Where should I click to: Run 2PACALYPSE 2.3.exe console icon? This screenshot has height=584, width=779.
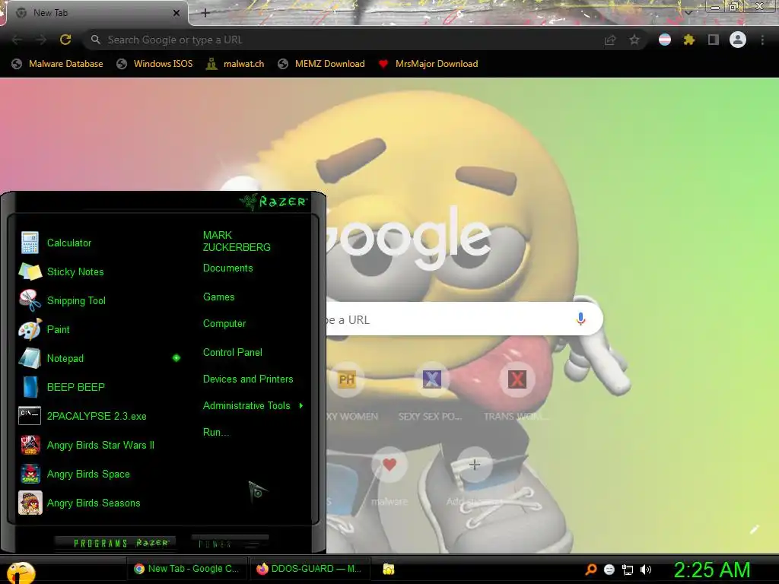coord(30,416)
